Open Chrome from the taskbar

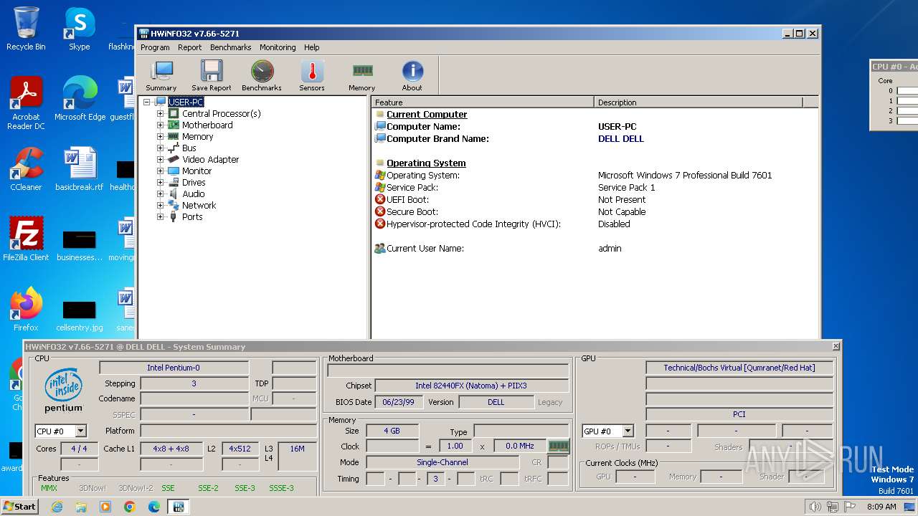[x=129, y=507]
